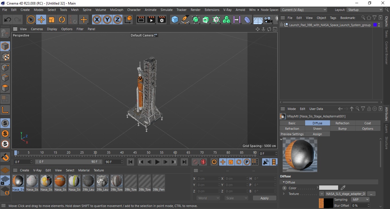Viewport: 390px width, 209px height.
Task: Open the Simulate menu
Action: pyautogui.click(x=167, y=10)
